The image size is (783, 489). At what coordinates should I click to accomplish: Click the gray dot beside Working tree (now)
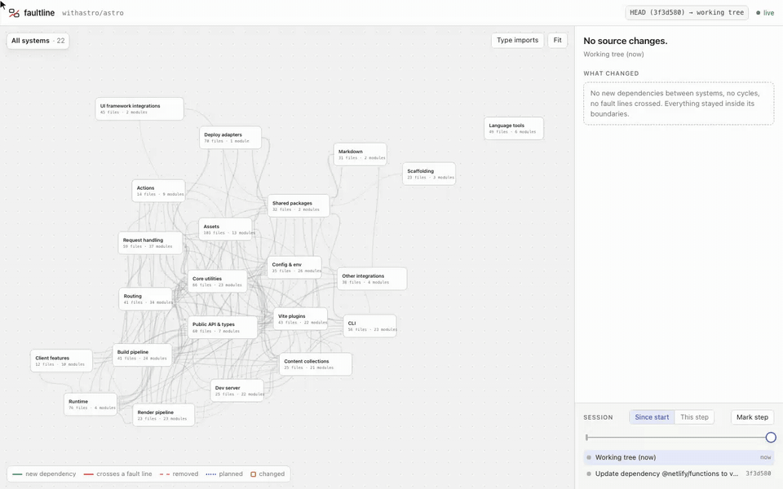(589, 457)
